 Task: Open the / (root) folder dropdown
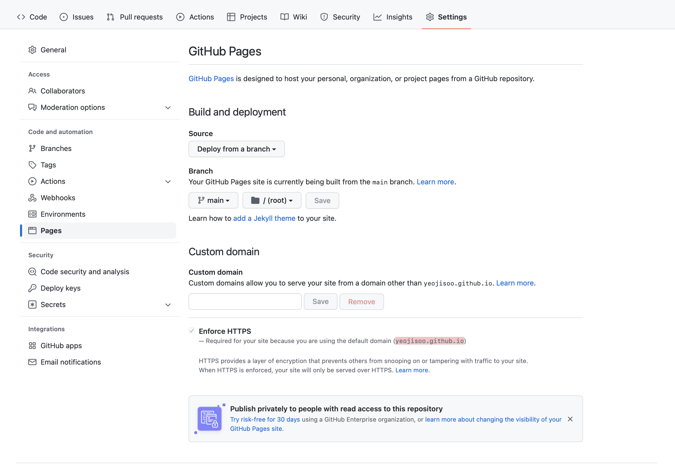tap(272, 201)
